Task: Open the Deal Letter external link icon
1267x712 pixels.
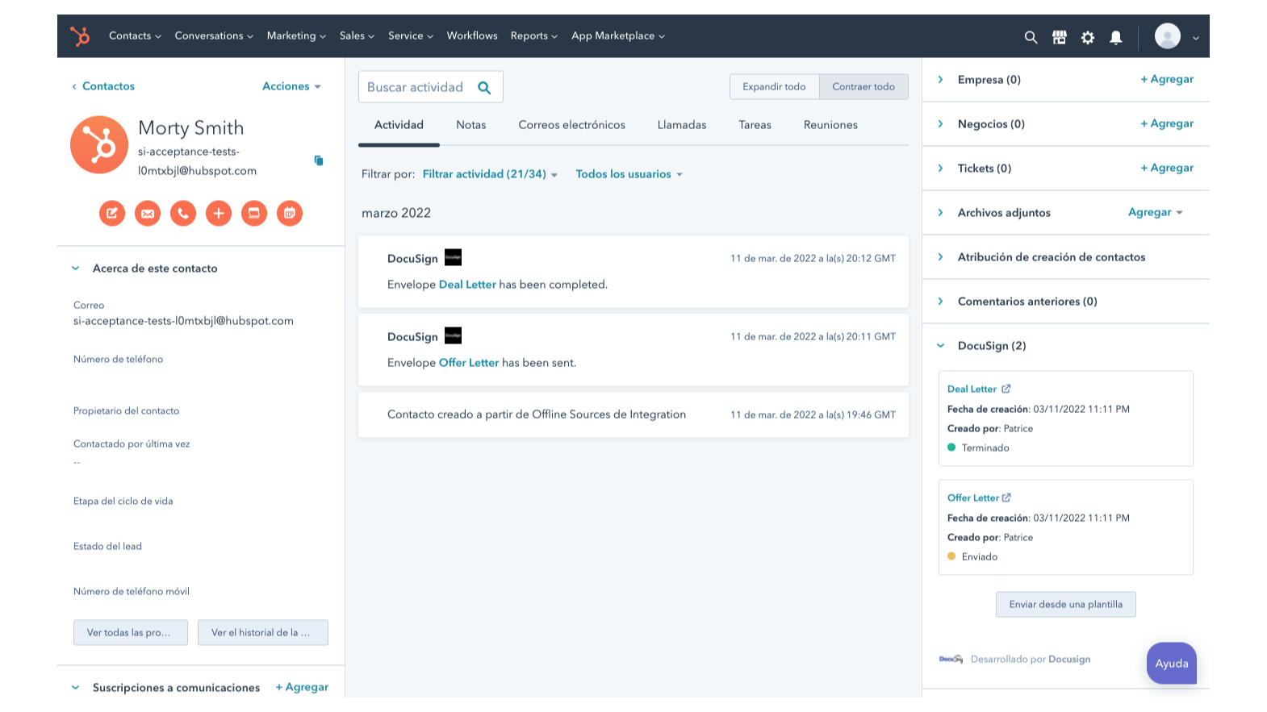Action: (1006, 389)
